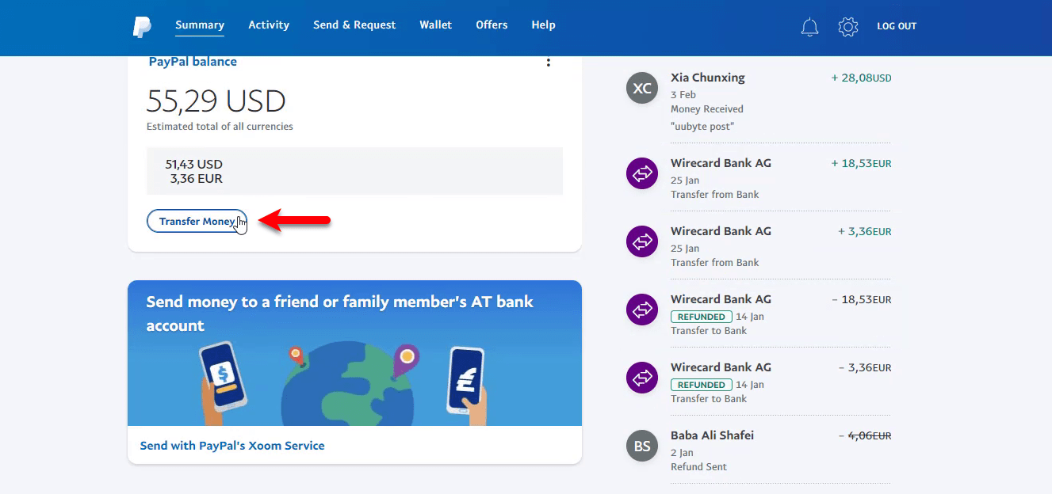Image resolution: width=1052 pixels, height=494 pixels.
Task: Go to the Summary tab
Action: tap(200, 25)
